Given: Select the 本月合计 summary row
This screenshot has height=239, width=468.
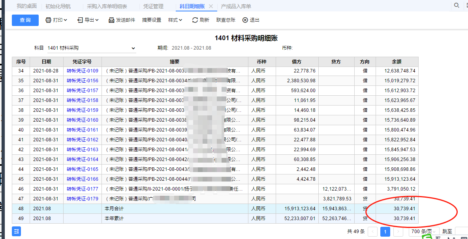Looking at the screenshot, I should point(215,209).
